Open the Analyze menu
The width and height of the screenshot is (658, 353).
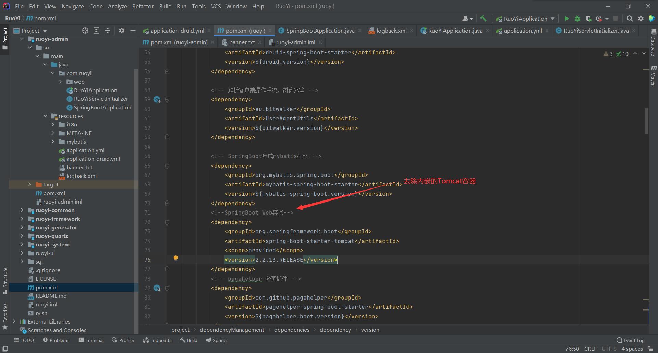click(117, 6)
